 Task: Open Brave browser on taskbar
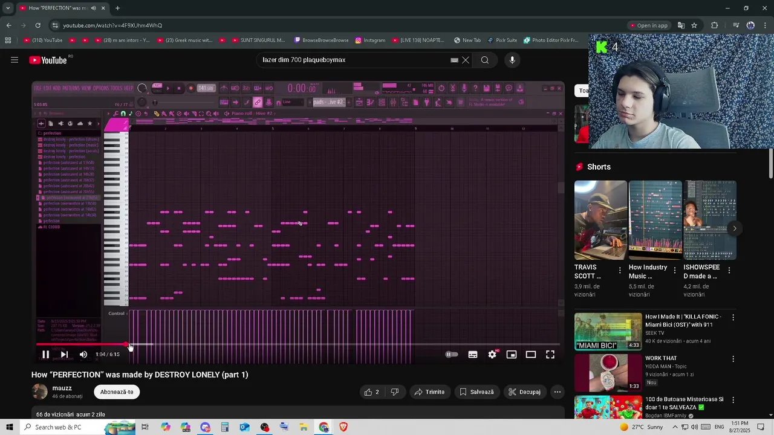tap(343, 427)
